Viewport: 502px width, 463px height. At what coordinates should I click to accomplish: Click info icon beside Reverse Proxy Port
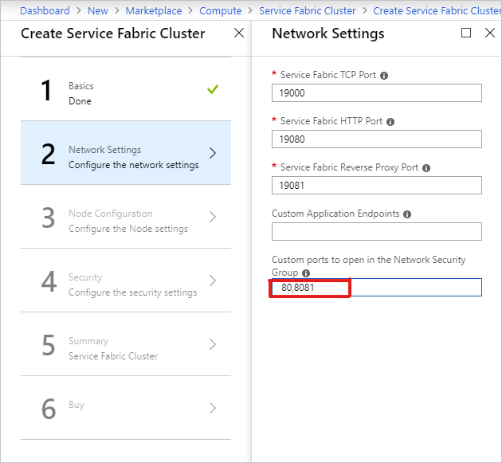426,168
